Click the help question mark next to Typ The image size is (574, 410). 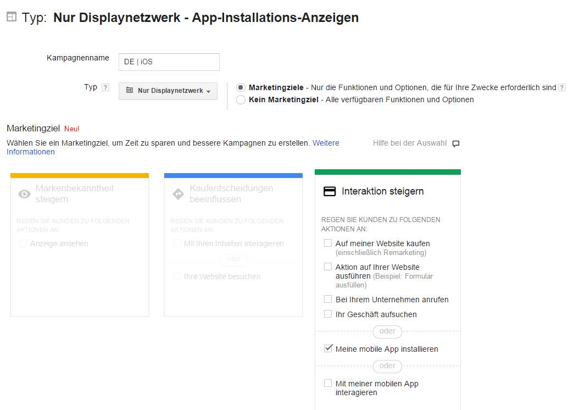point(105,87)
